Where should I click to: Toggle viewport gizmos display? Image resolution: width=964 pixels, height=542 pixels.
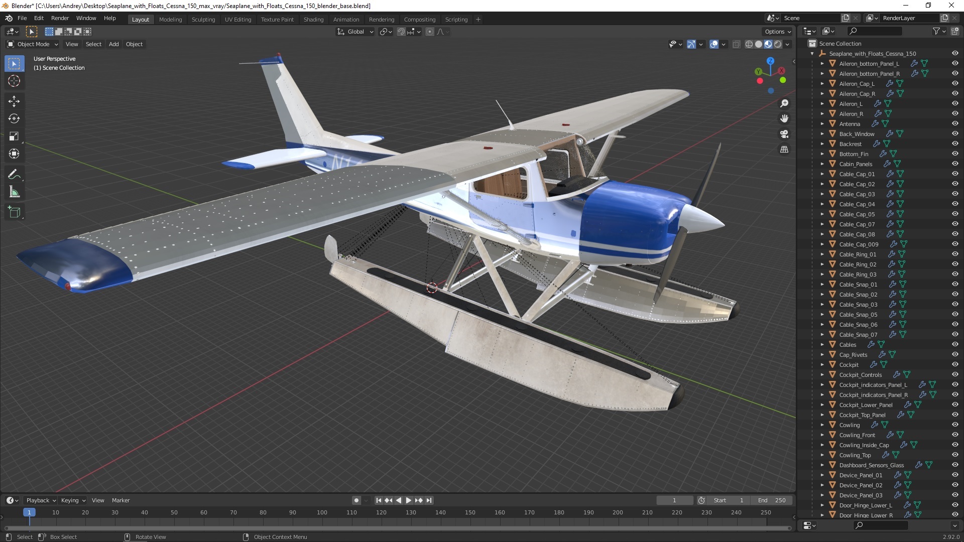tap(691, 44)
